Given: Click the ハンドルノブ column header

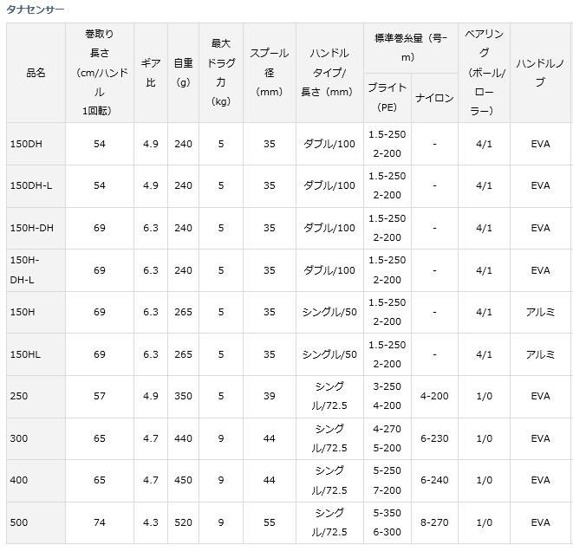Looking at the screenshot, I should point(541,73).
